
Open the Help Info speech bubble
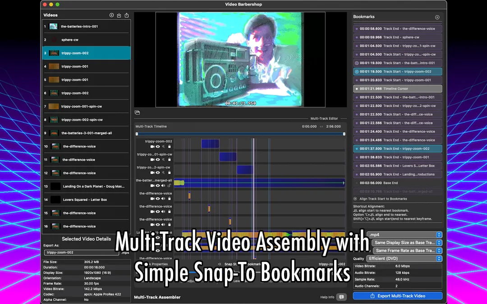coord(341,297)
